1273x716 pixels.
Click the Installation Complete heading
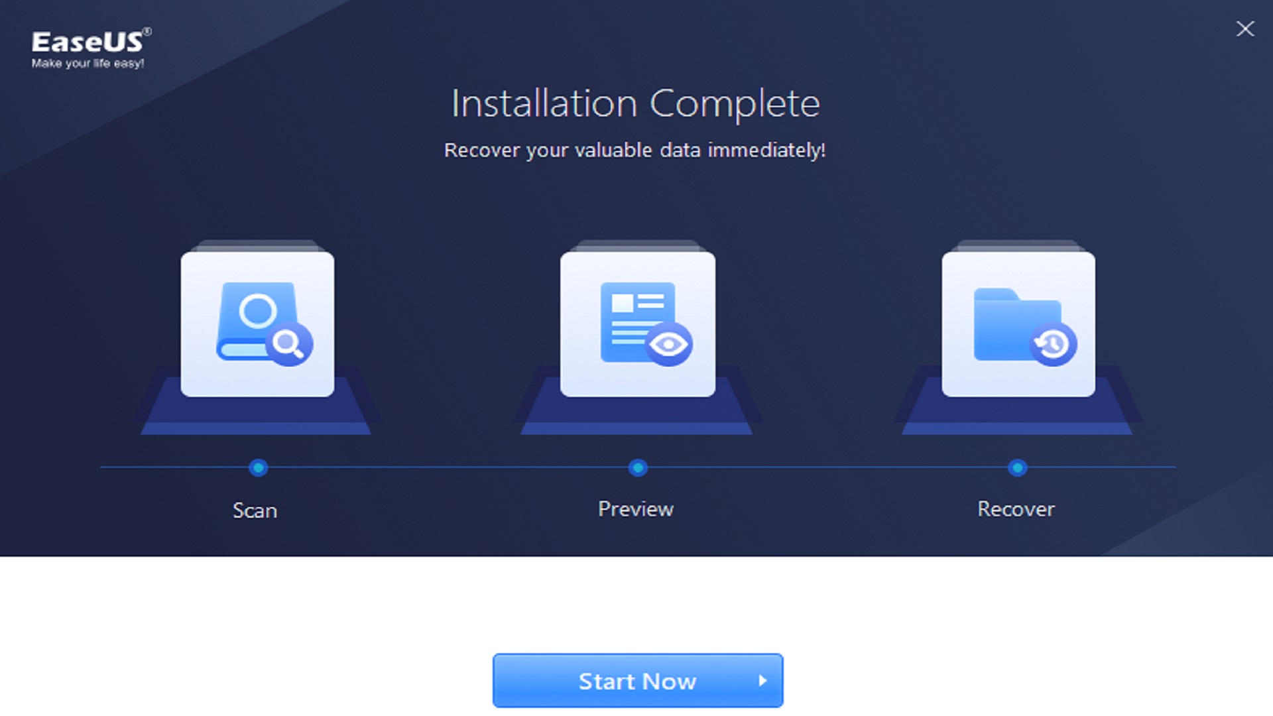tap(636, 104)
